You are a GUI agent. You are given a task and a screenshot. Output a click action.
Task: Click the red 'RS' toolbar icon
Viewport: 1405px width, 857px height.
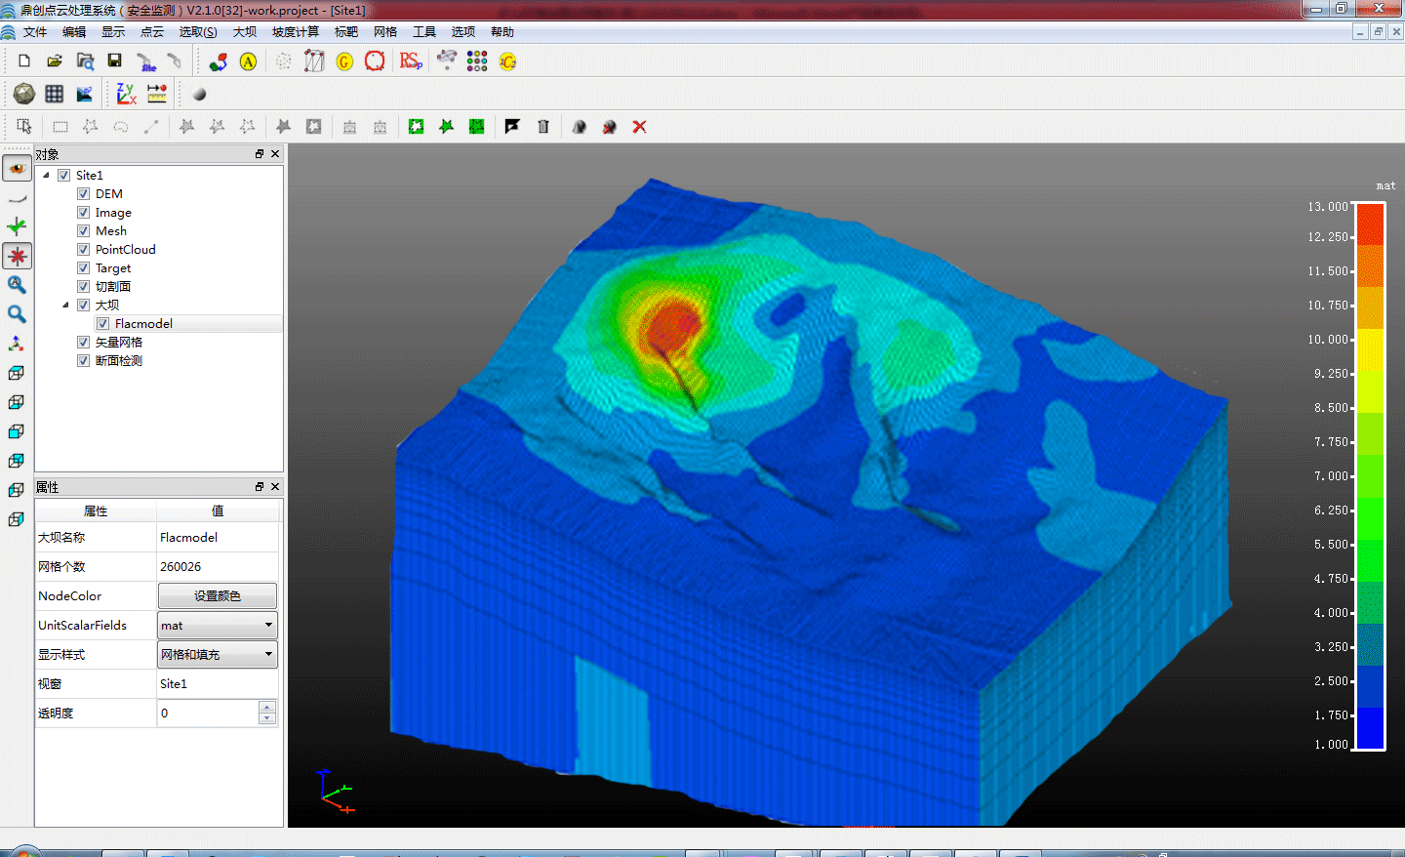pos(410,61)
